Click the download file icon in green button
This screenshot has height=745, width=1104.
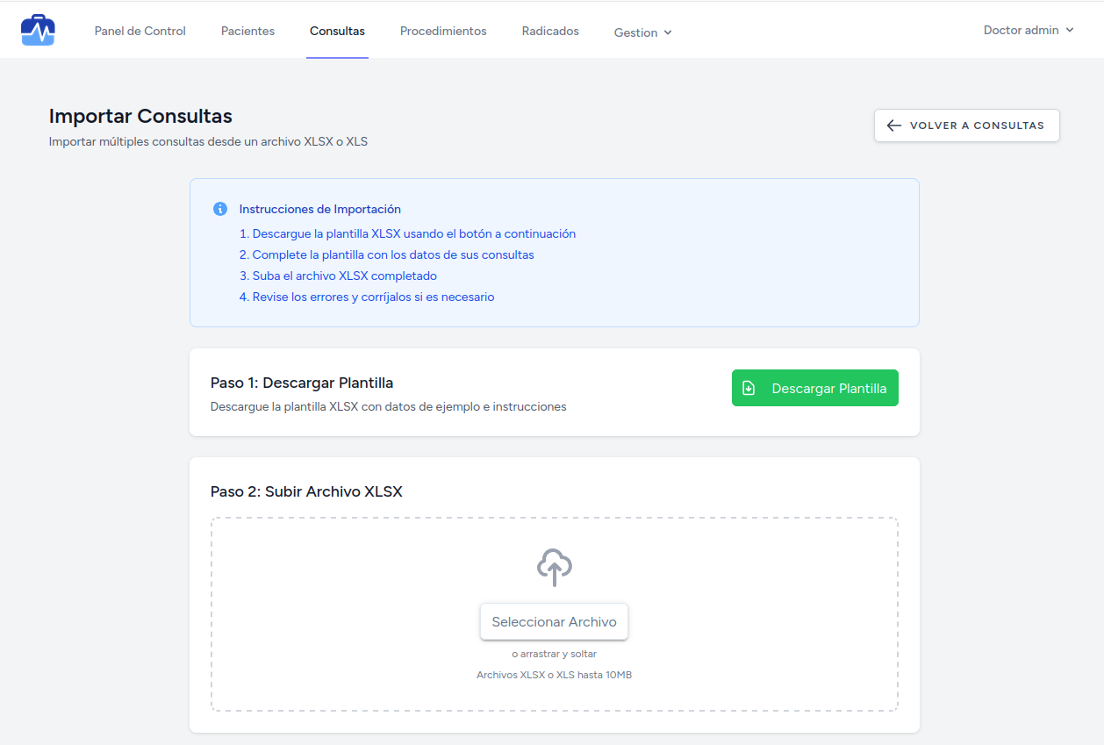[749, 388]
